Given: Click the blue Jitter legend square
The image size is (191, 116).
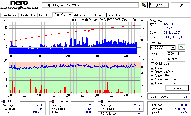Looking at the screenshot, I should pyautogui.click(x=102, y=102).
